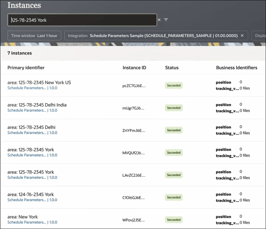Viewport: 266px width, 229px height.
Task: Select row area: 125-78-2345 New York US
Action: (133, 85)
